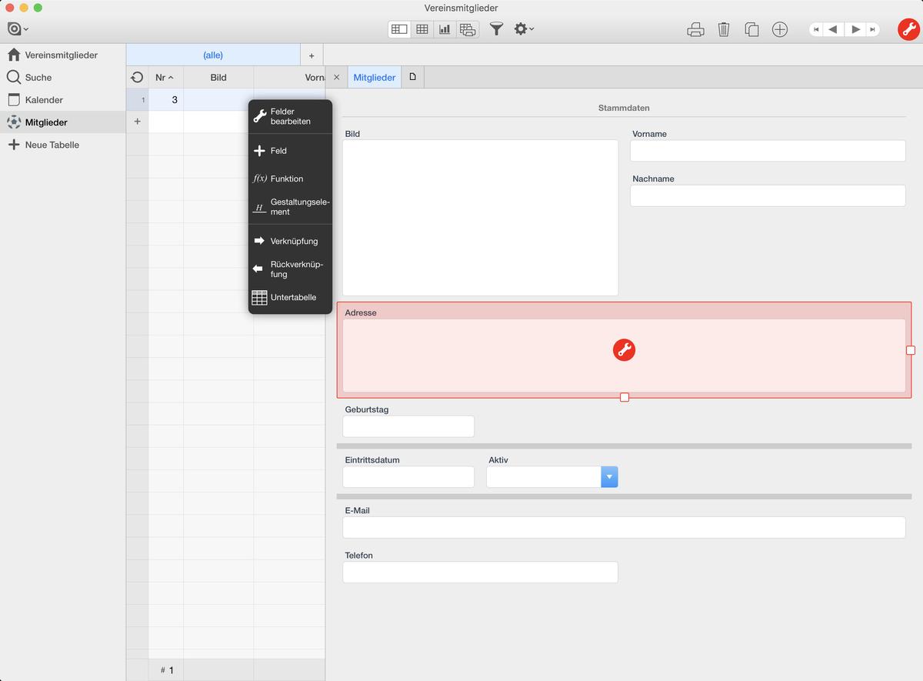The width and height of the screenshot is (923, 681).
Task: Close the record form with the X
Action: 336,78
